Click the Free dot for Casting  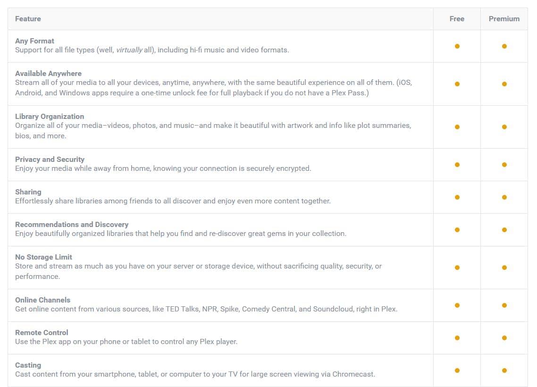pyautogui.click(x=457, y=370)
